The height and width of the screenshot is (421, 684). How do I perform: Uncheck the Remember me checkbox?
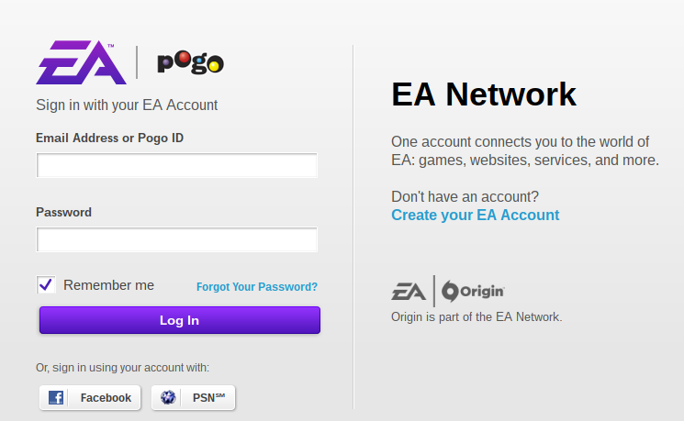click(46, 284)
